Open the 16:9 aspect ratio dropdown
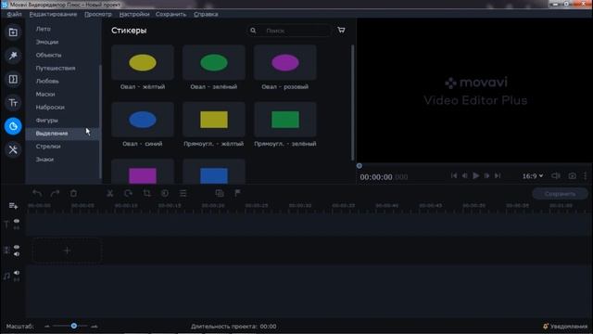This screenshot has height=334, width=593. 533,176
